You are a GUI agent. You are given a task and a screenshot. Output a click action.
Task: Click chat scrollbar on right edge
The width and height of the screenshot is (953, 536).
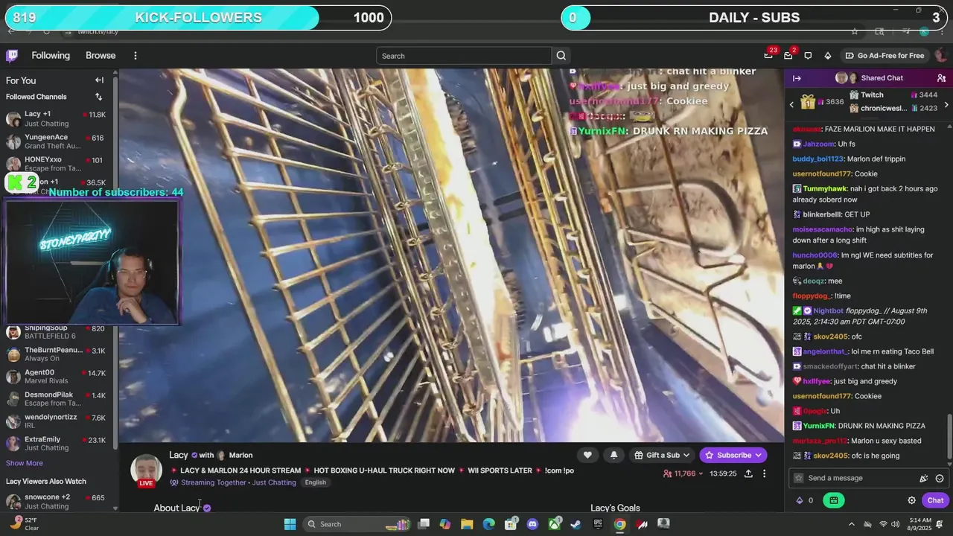(x=949, y=438)
